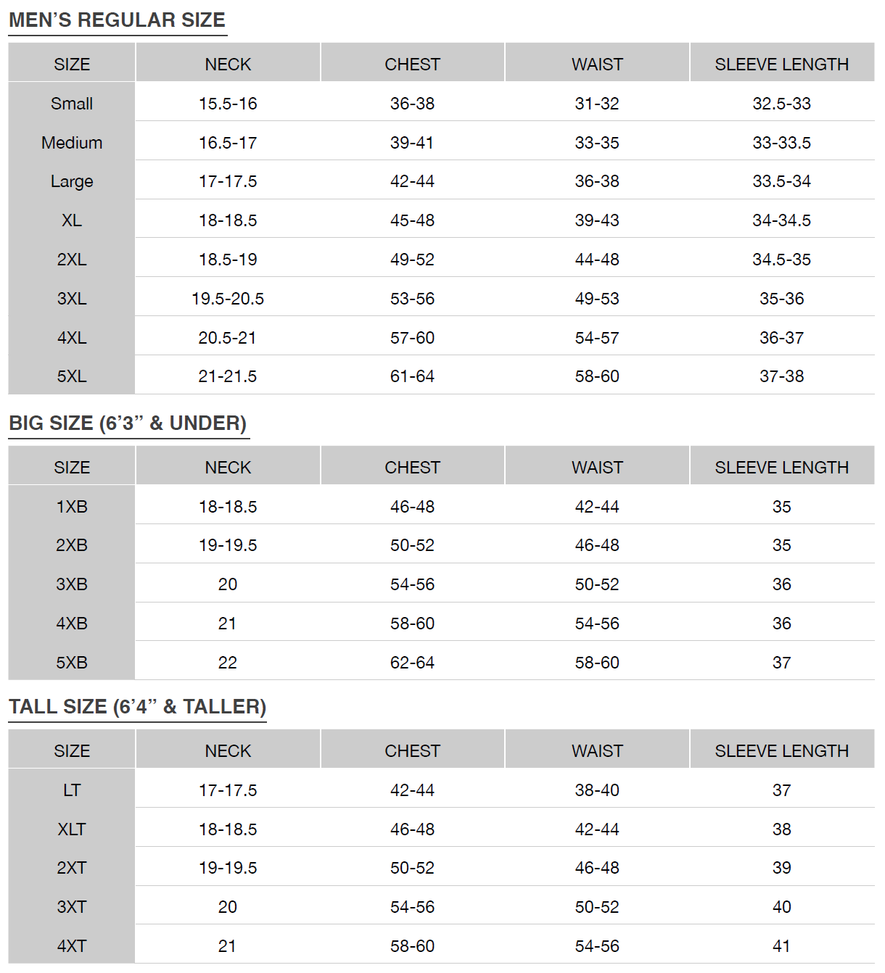Click the 3XL size label
The width and height of the screenshot is (885, 973).
coord(72,299)
